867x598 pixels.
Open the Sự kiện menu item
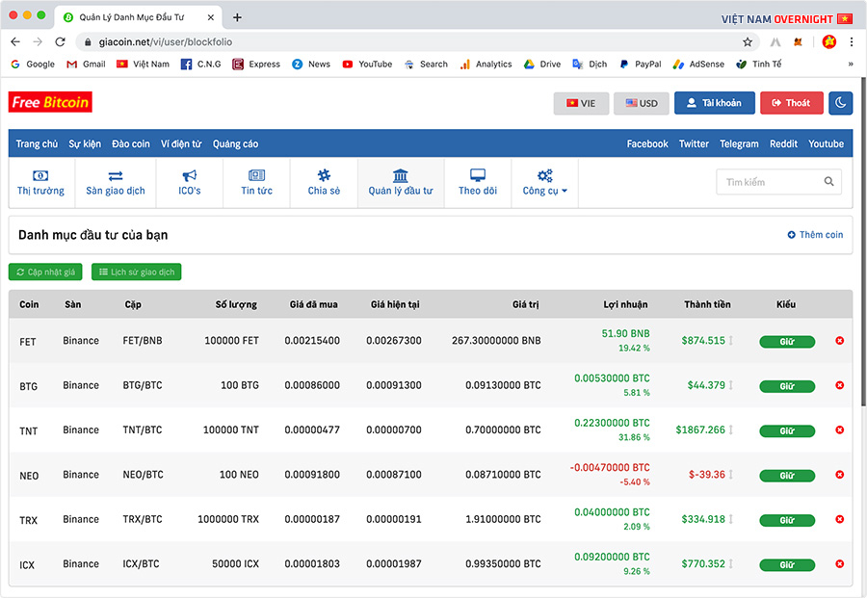pos(85,143)
